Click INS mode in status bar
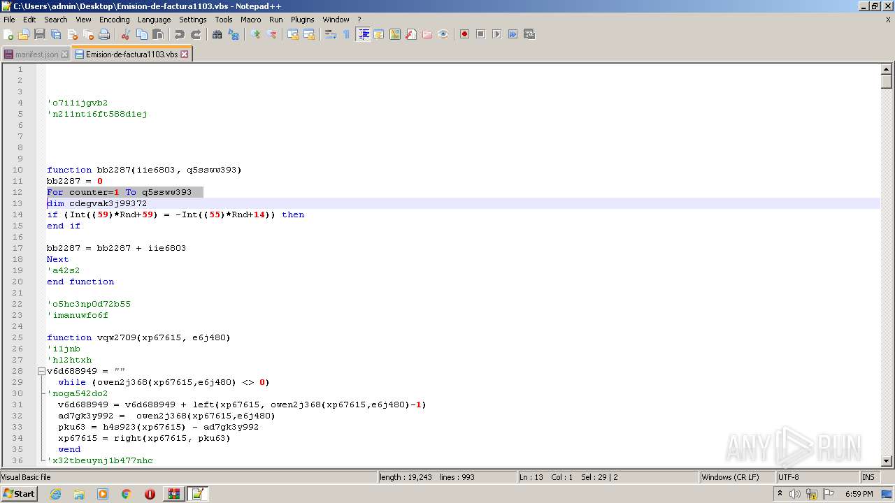Screen dimensions: 895x503 tap(868, 477)
